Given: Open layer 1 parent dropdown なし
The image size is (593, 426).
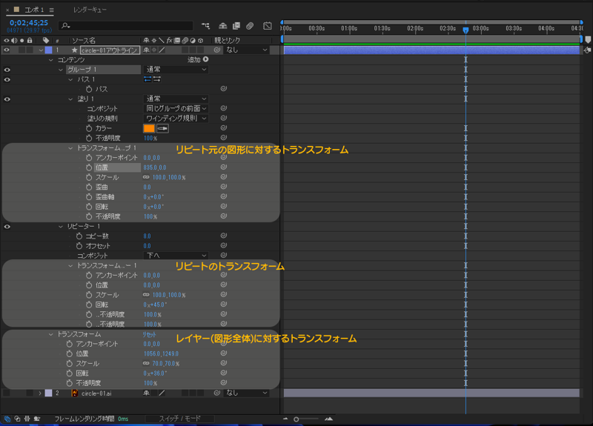Looking at the screenshot, I should click(247, 50).
